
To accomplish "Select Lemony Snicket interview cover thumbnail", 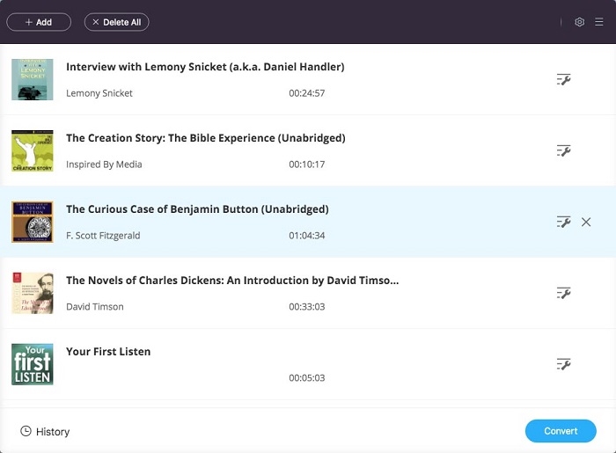I will click(33, 79).
